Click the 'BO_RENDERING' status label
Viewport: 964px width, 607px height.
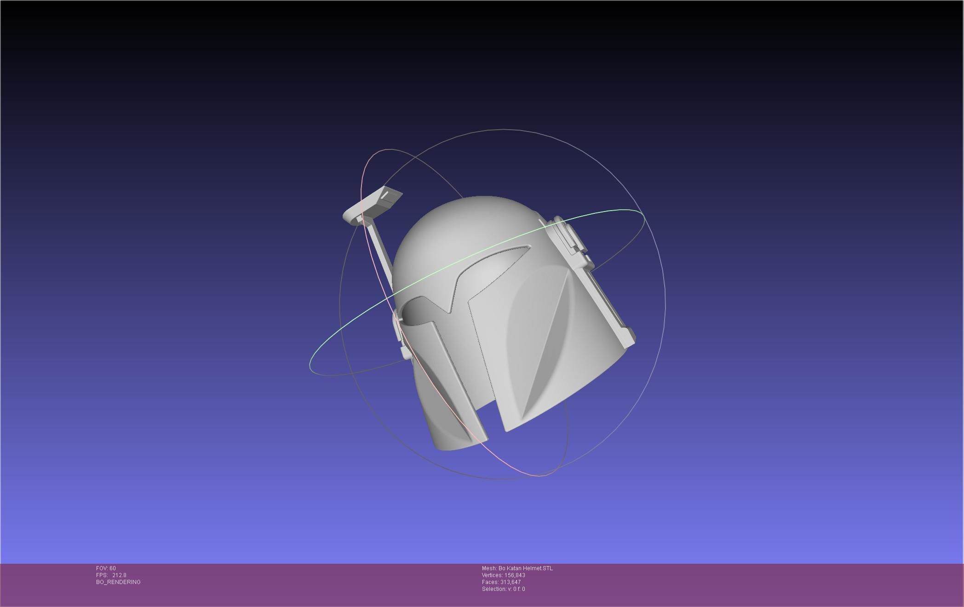(118, 582)
